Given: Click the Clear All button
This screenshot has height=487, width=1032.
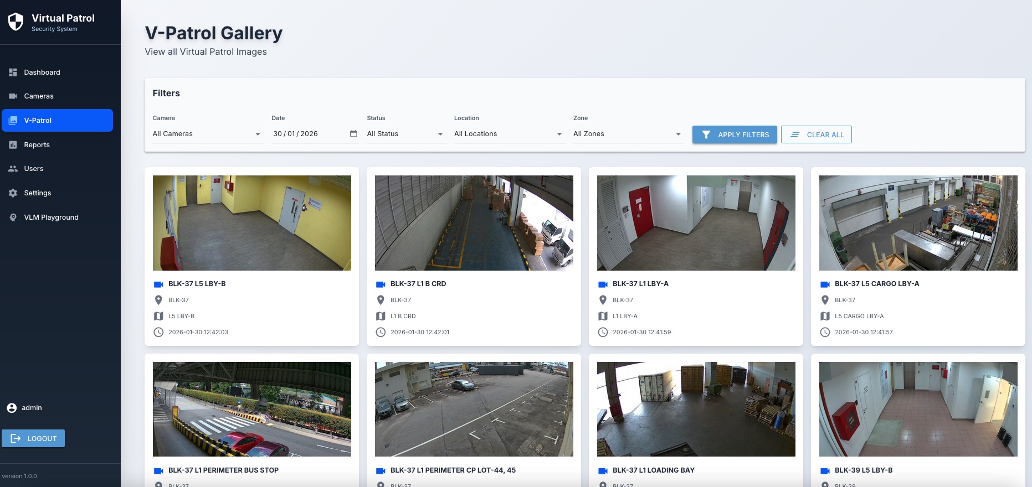Looking at the screenshot, I should point(816,134).
